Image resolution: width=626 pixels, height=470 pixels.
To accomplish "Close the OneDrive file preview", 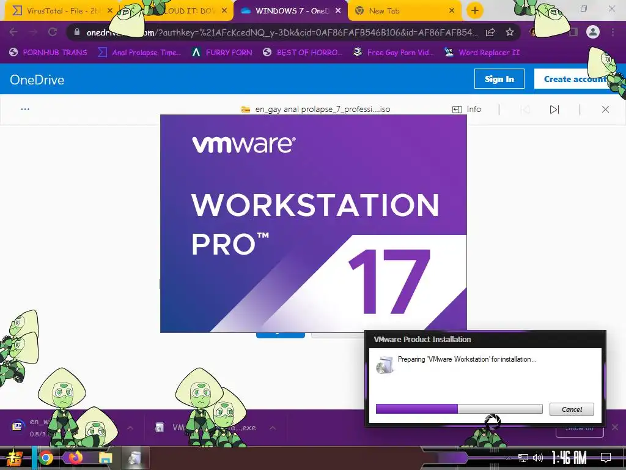I will tap(605, 109).
